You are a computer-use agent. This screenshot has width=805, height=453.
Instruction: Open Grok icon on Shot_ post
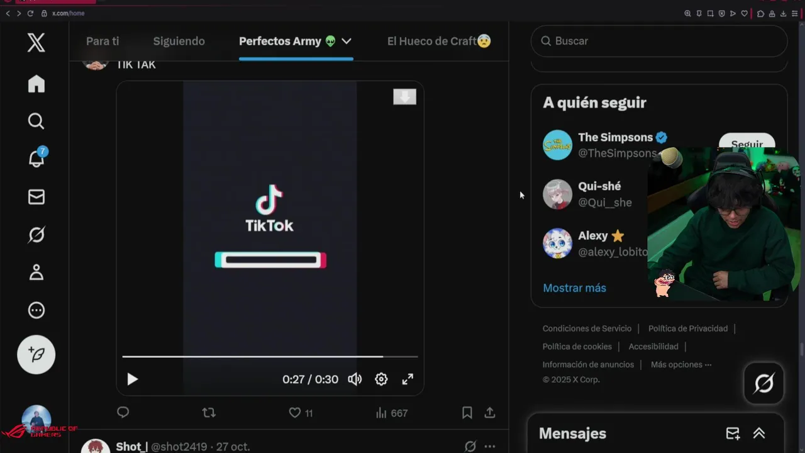470,447
